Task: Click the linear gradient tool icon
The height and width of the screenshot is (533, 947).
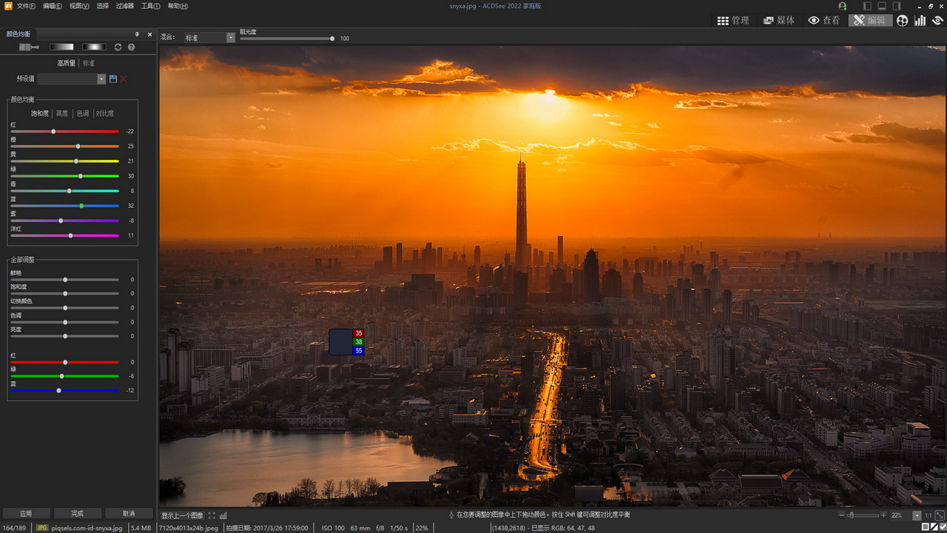Action: (x=61, y=47)
